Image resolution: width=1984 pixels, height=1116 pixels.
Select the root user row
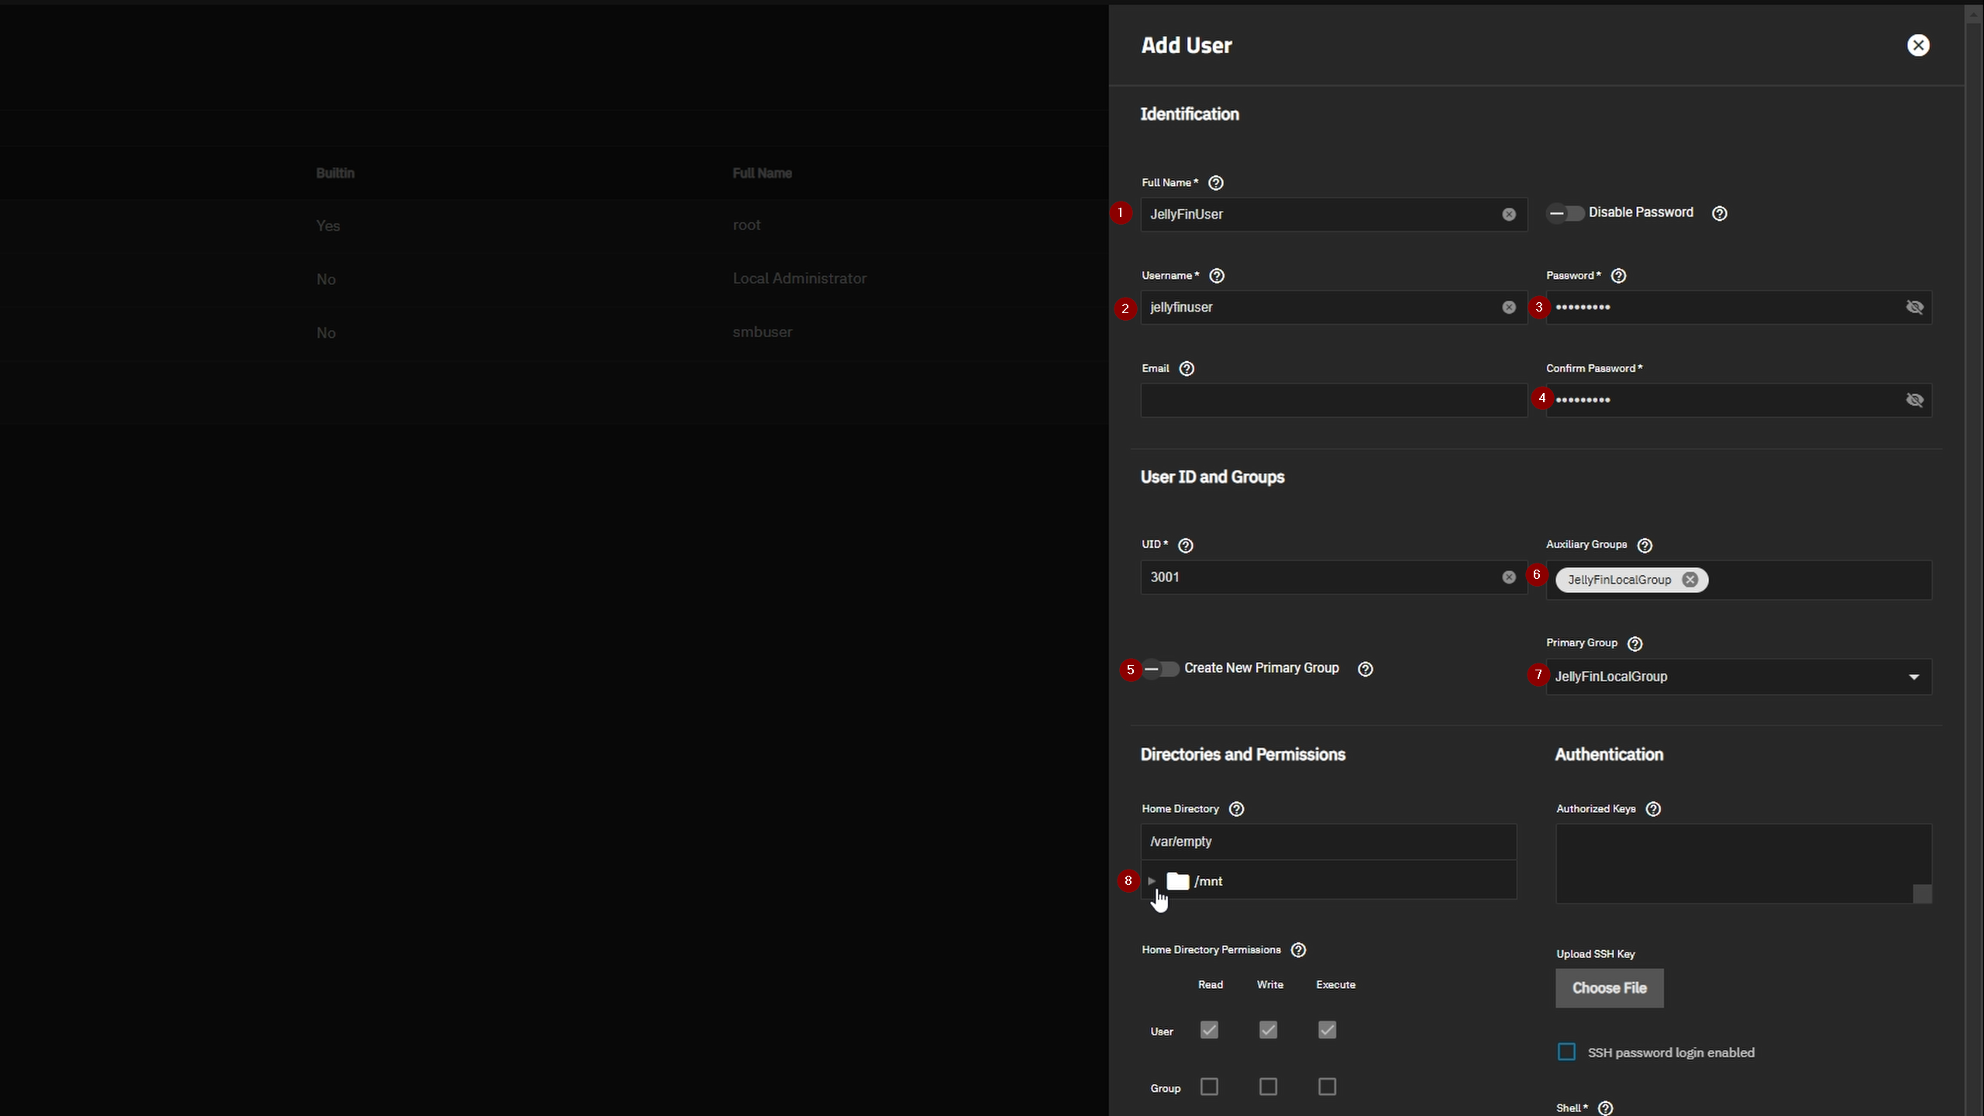tap(554, 226)
